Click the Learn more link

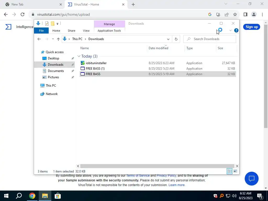177,185
